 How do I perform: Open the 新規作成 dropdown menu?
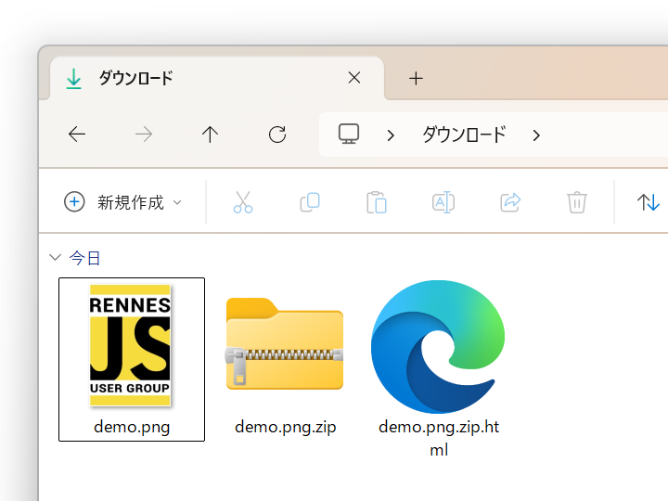click(123, 202)
